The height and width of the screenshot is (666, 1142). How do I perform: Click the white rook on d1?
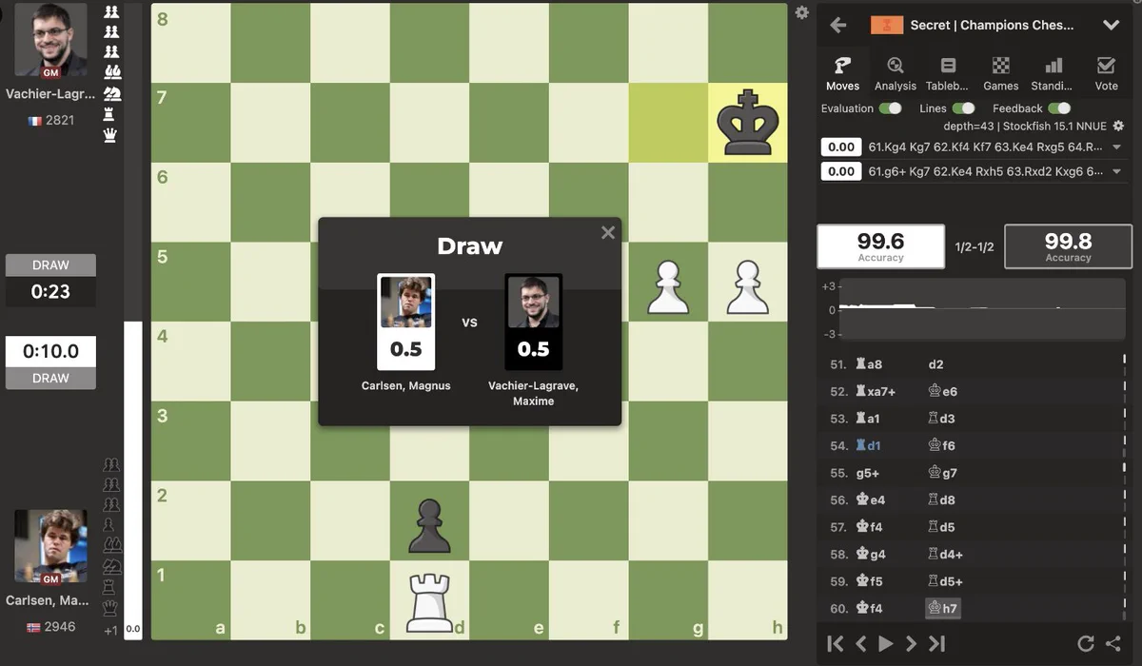coord(429,603)
